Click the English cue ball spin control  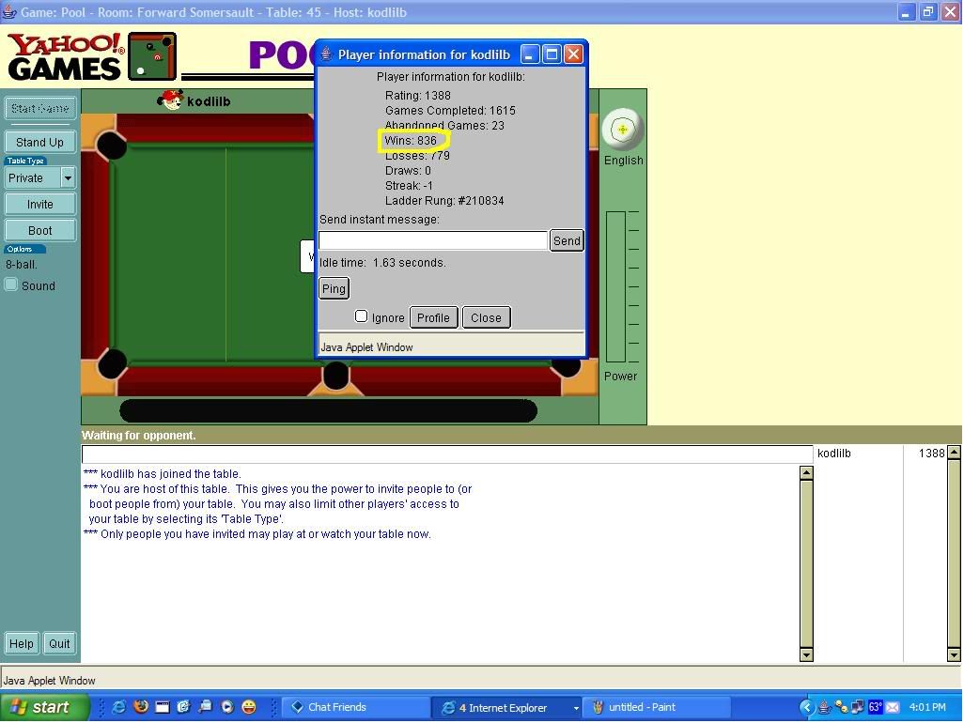(x=622, y=130)
